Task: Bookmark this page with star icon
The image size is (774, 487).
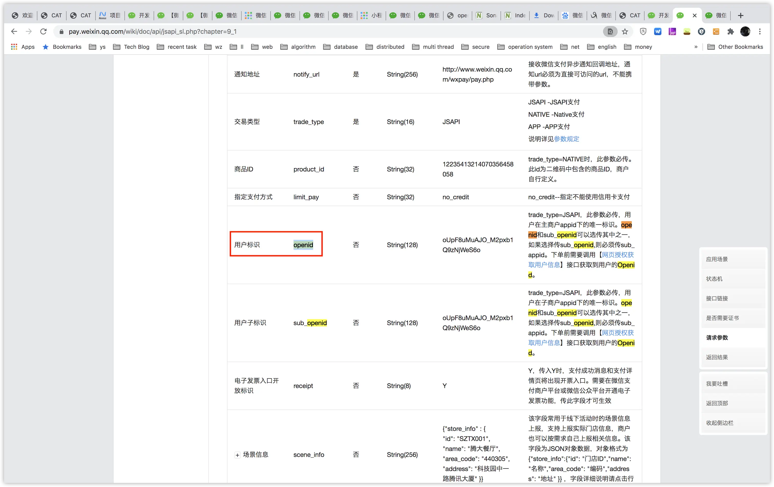Action: coord(625,31)
